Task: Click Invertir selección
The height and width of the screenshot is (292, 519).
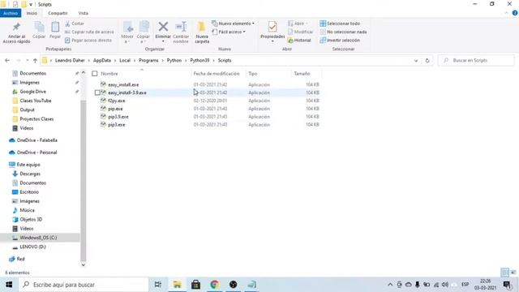Action: click(340, 40)
